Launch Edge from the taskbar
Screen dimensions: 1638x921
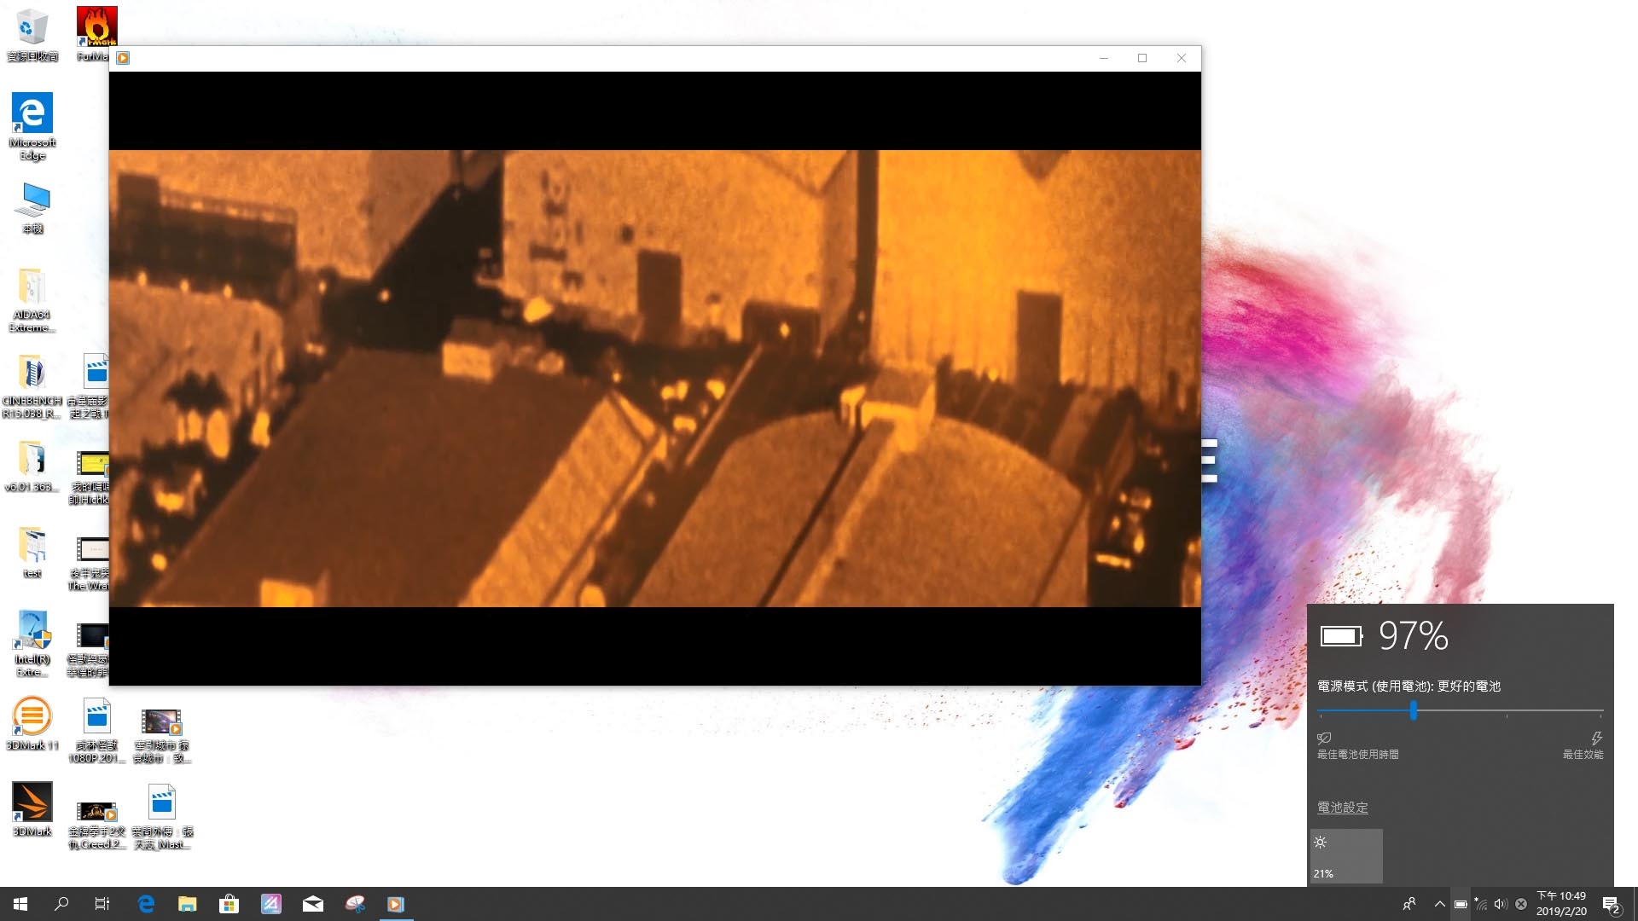pyautogui.click(x=146, y=904)
